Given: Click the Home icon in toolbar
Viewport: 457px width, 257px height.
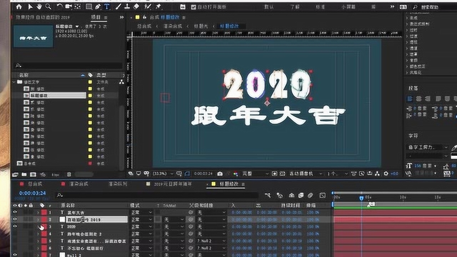Looking at the screenshot, I should pos(19,7).
